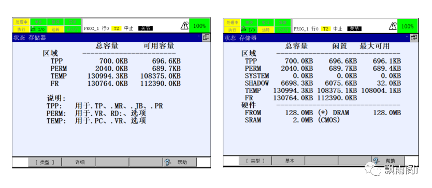The width and height of the screenshot is (432, 188).
Task: Click the 108004.1KB TEMP max value
Action: pyautogui.click(x=381, y=90)
